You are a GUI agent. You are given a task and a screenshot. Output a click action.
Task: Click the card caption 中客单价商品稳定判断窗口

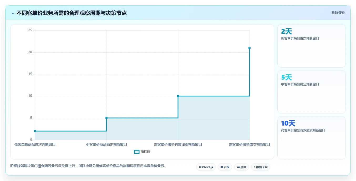point(300,84)
